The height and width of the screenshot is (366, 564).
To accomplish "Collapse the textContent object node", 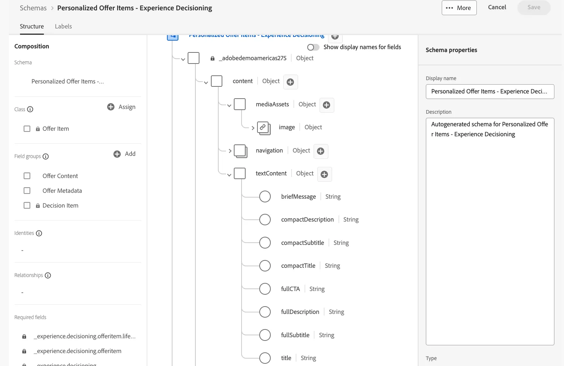I will coord(229,175).
